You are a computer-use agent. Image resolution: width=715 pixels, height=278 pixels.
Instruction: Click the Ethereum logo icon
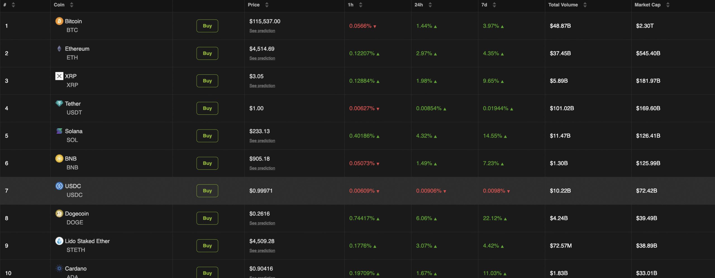[59, 48]
